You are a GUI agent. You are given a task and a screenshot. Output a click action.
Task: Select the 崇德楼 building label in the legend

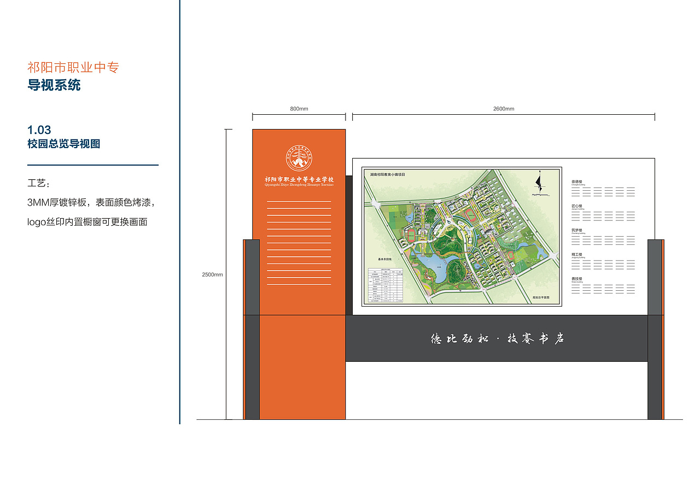click(577, 180)
